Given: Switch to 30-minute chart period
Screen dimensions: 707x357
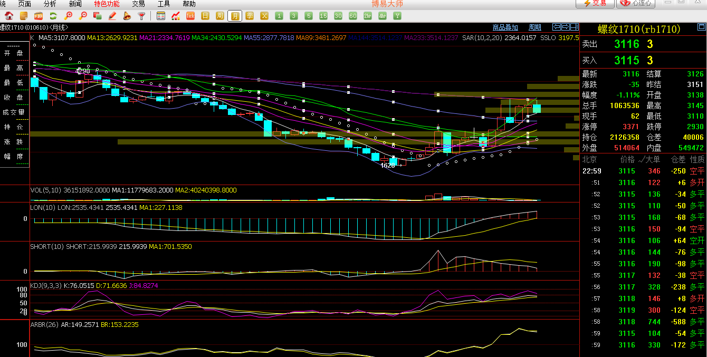Looking at the screenshot, I should 338,16.
